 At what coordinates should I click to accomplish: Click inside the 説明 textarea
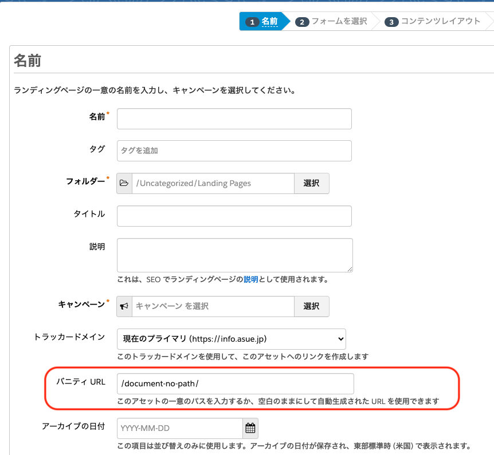(x=235, y=255)
